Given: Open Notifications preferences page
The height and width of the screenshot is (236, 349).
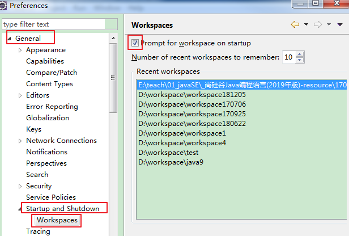Looking at the screenshot, I should (x=46, y=152).
